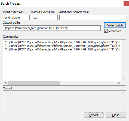Click the Folder batch button
This screenshot has height=121, width=129.
(115, 25)
